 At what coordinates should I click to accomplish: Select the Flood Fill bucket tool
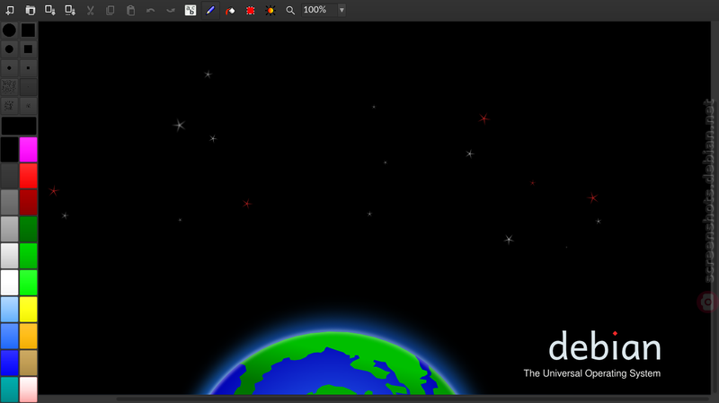click(230, 10)
